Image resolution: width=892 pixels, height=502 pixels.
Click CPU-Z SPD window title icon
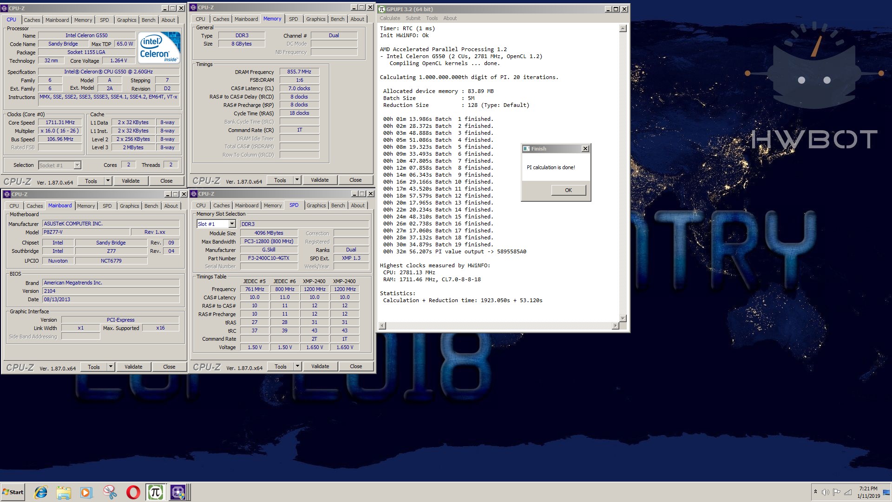(194, 194)
